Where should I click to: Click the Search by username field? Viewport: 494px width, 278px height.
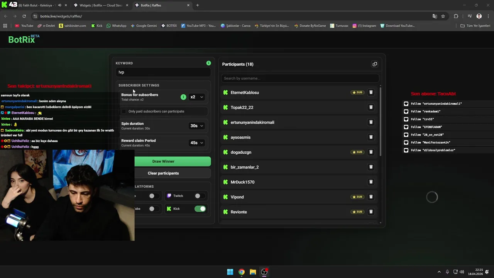click(300, 78)
